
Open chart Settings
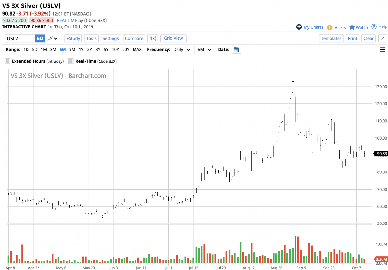pos(111,38)
